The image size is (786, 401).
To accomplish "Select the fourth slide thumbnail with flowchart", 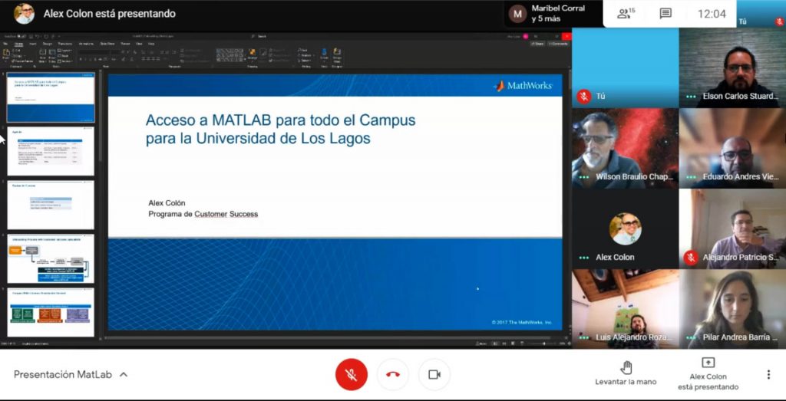I will (51, 258).
